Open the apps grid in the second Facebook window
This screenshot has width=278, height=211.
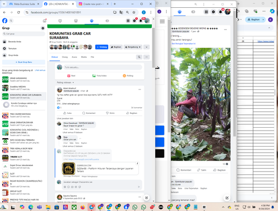pyautogui.click(x=206, y=12)
